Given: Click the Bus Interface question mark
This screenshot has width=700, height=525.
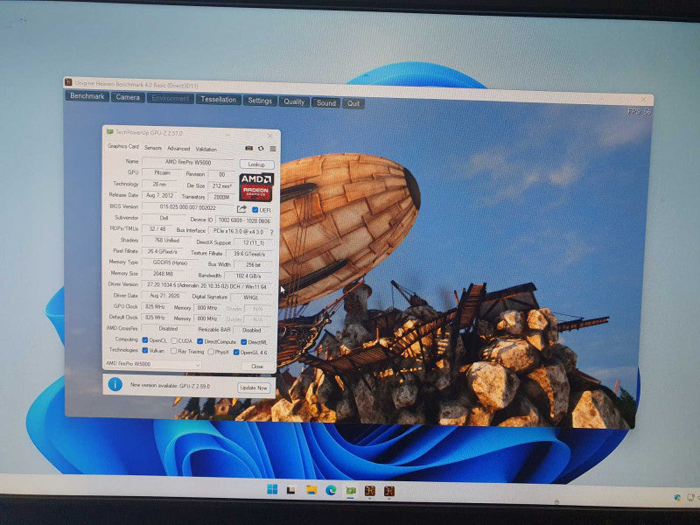Looking at the screenshot, I should (271, 232).
